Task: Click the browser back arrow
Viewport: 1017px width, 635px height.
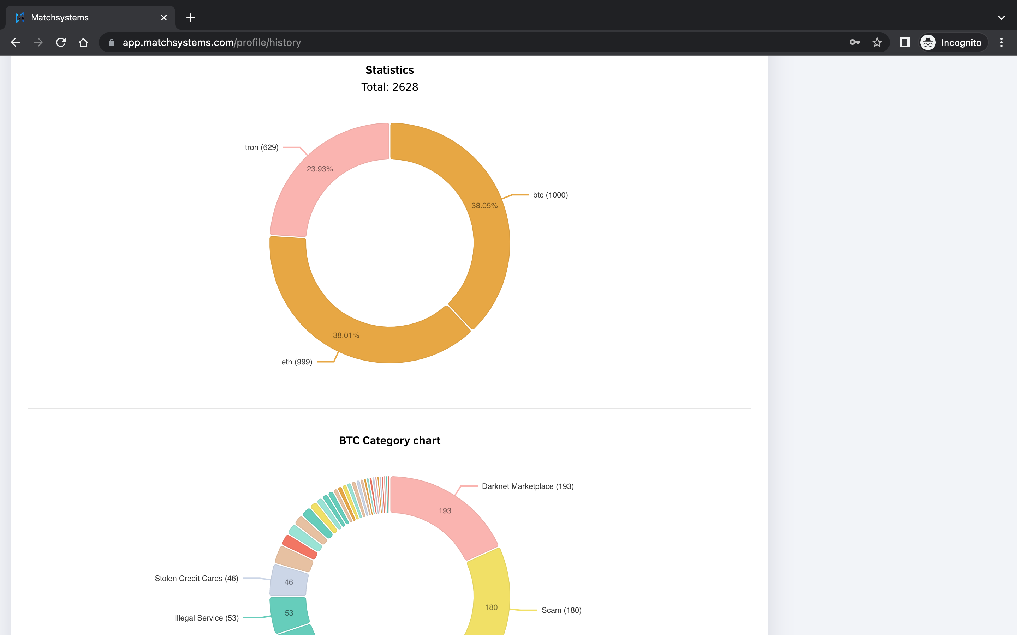Action: coord(16,42)
